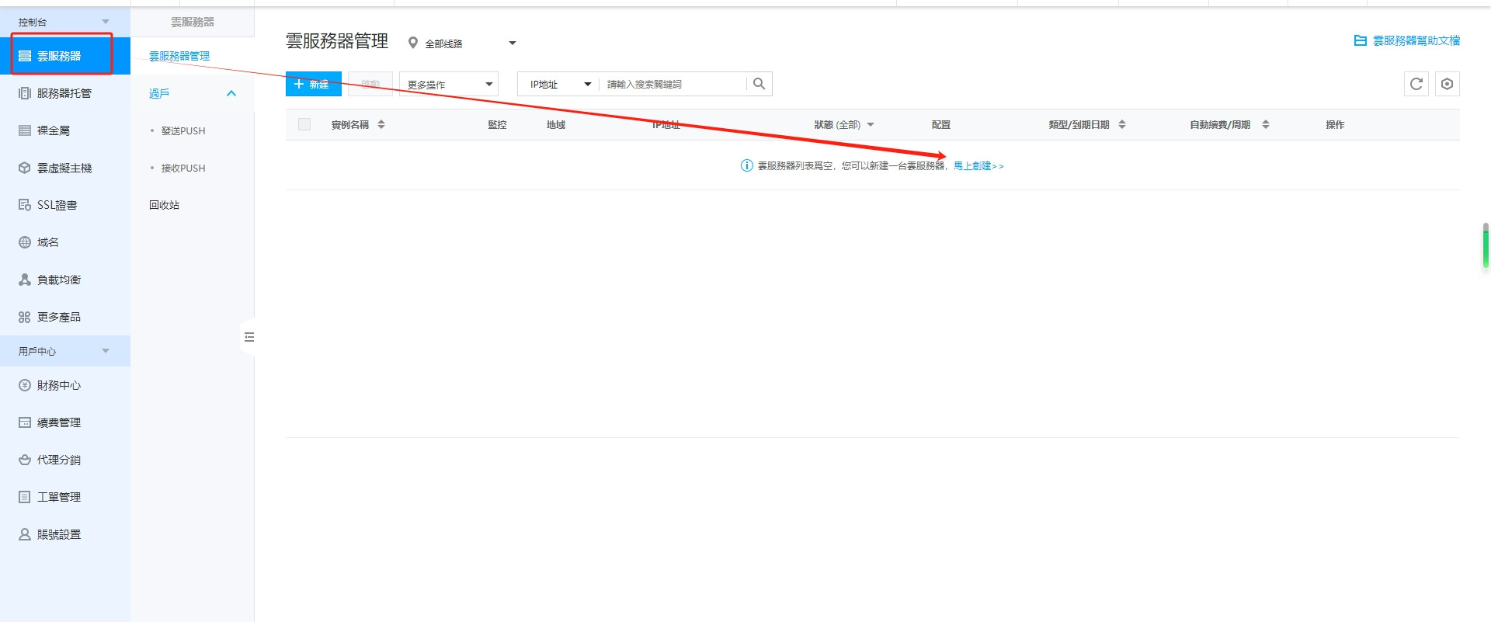Open 回收站 in the submenu
The height and width of the screenshot is (622, 1491).
click(x=164, y=205)
